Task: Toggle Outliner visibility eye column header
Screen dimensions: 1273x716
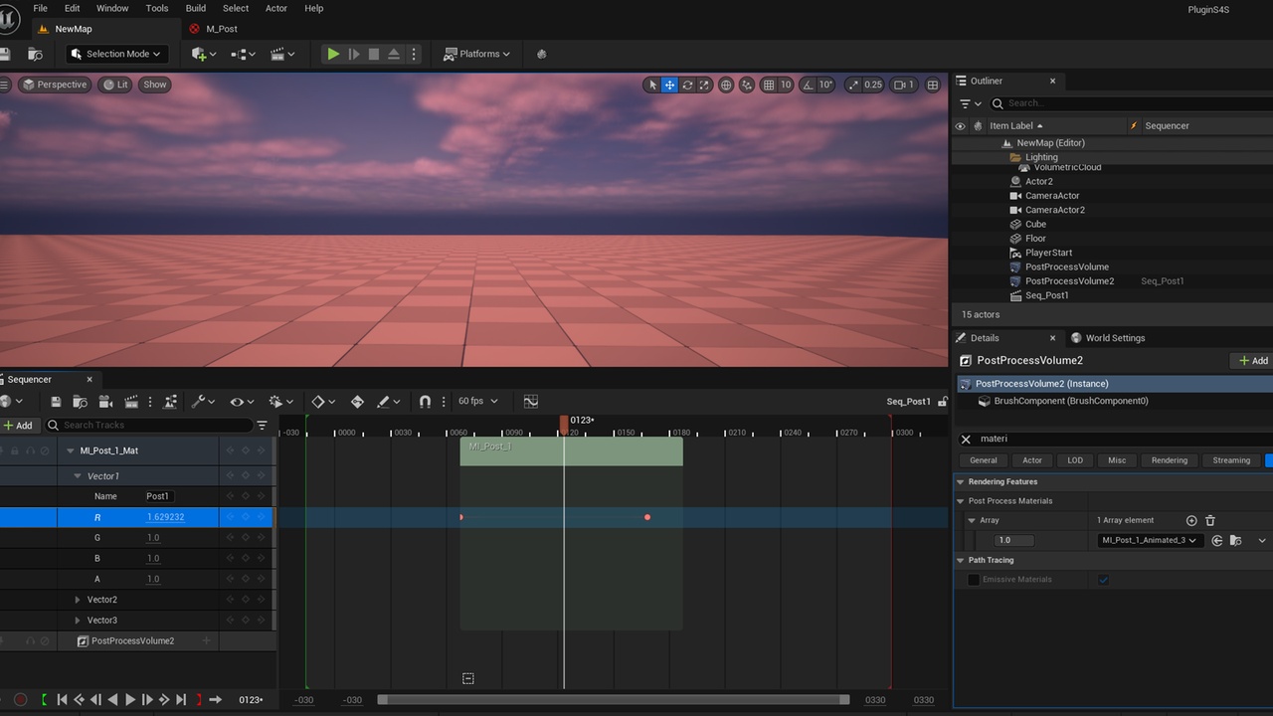Action: [x=960, y=126]
